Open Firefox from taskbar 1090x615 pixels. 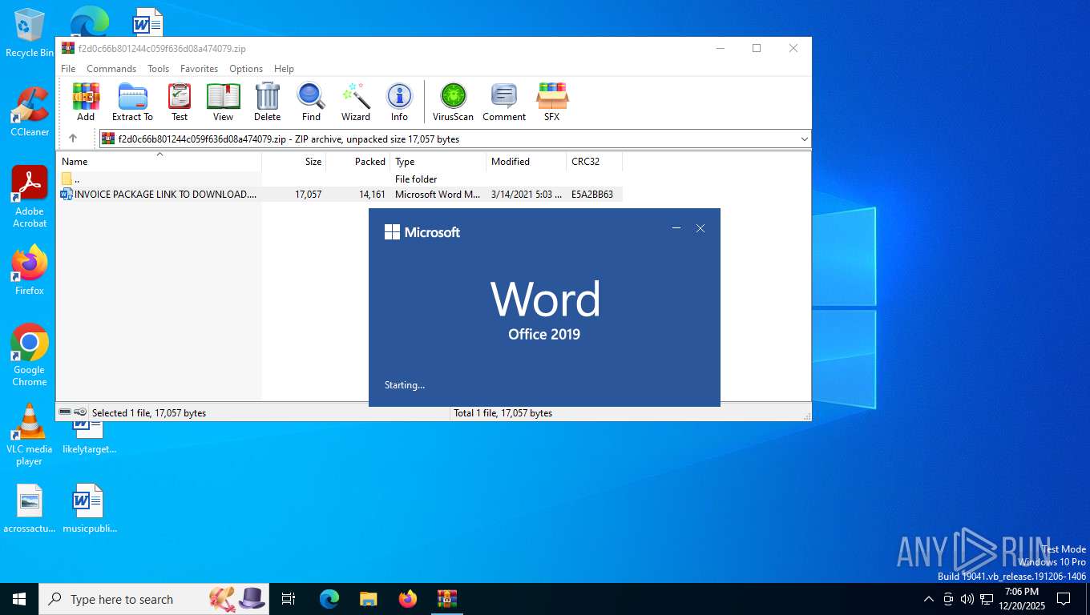coord(408,599)
